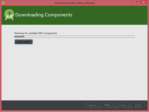Viewport: 149px width, 112px height.
Task: Click the Android Studio logo in header
Action: 9,15
